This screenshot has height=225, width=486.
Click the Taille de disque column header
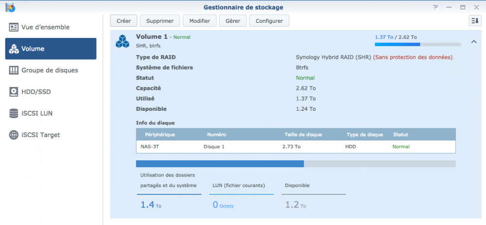(x=303, y=135)
